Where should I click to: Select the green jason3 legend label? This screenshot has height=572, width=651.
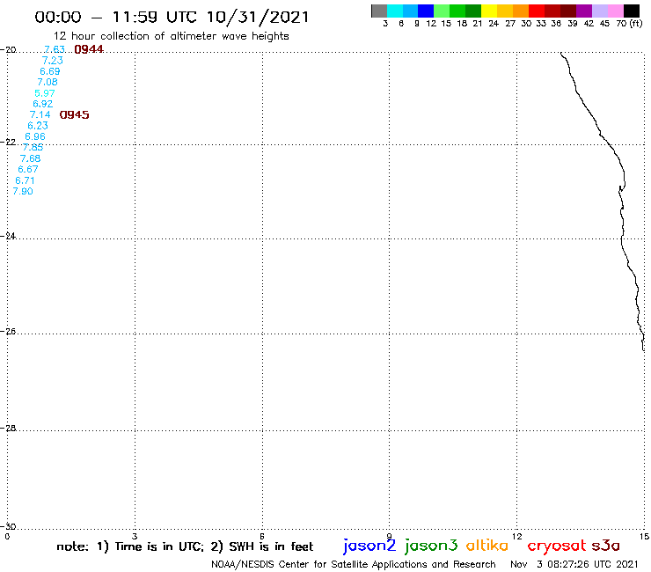point(431,546)
